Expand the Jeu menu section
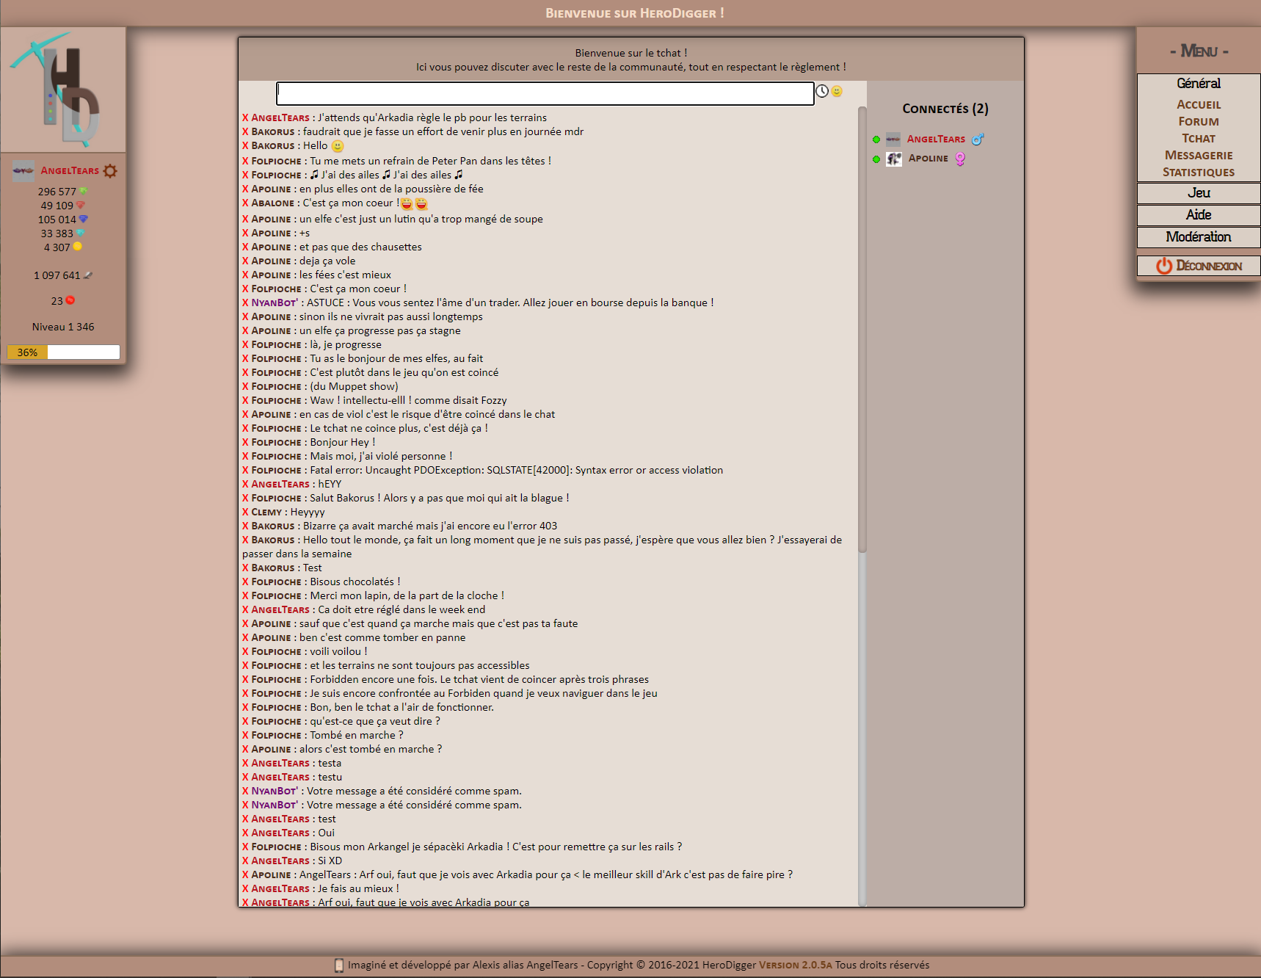Viewport: 1261px width, 978px height. pos(1198,193)
